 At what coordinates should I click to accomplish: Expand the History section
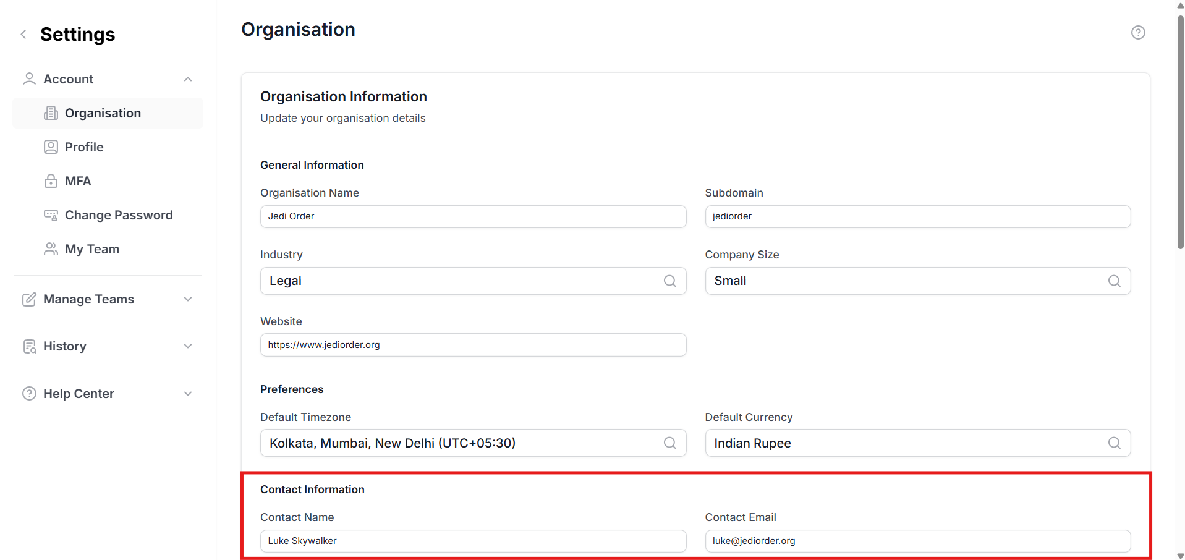(x=188, y=346)
